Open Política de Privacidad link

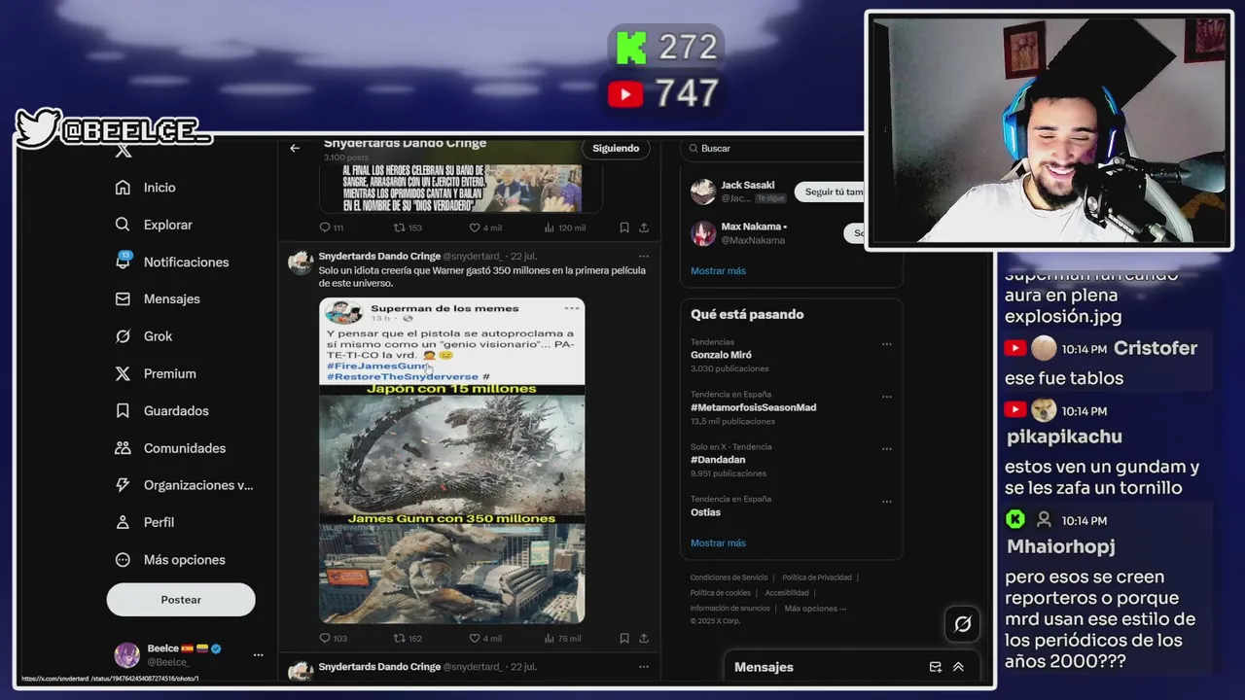click(816, 577)
